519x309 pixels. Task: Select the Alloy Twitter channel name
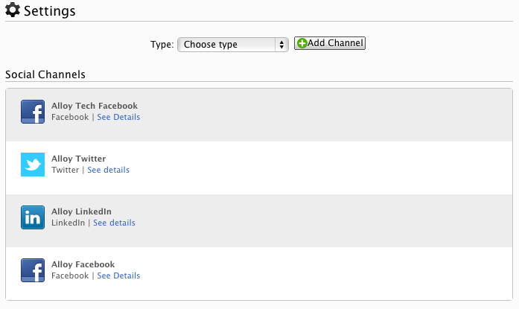click(78, 159)
